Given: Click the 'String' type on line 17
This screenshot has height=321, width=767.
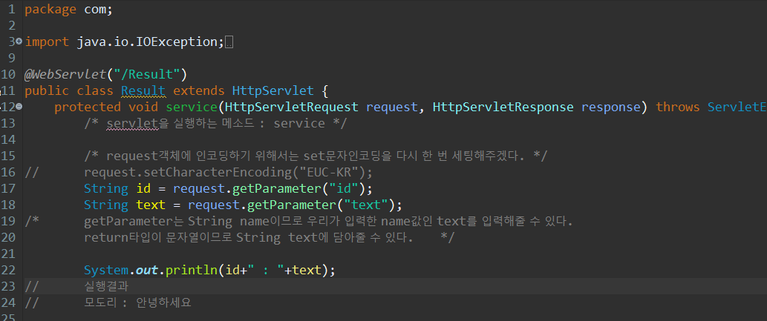Looking at the screenshot, I should 105,188.
